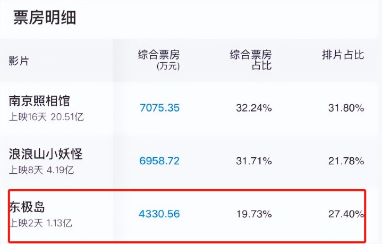
Task: Sort by 排片占比 column header
Action: [343, 55]
